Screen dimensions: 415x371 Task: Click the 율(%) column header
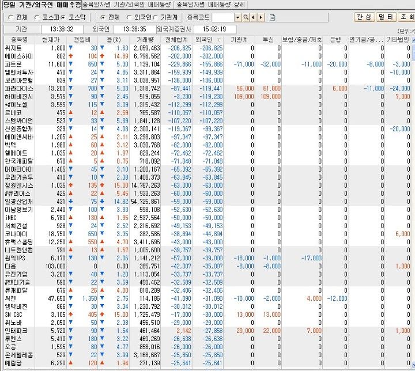pyautogui.click(x=114, y=40)
